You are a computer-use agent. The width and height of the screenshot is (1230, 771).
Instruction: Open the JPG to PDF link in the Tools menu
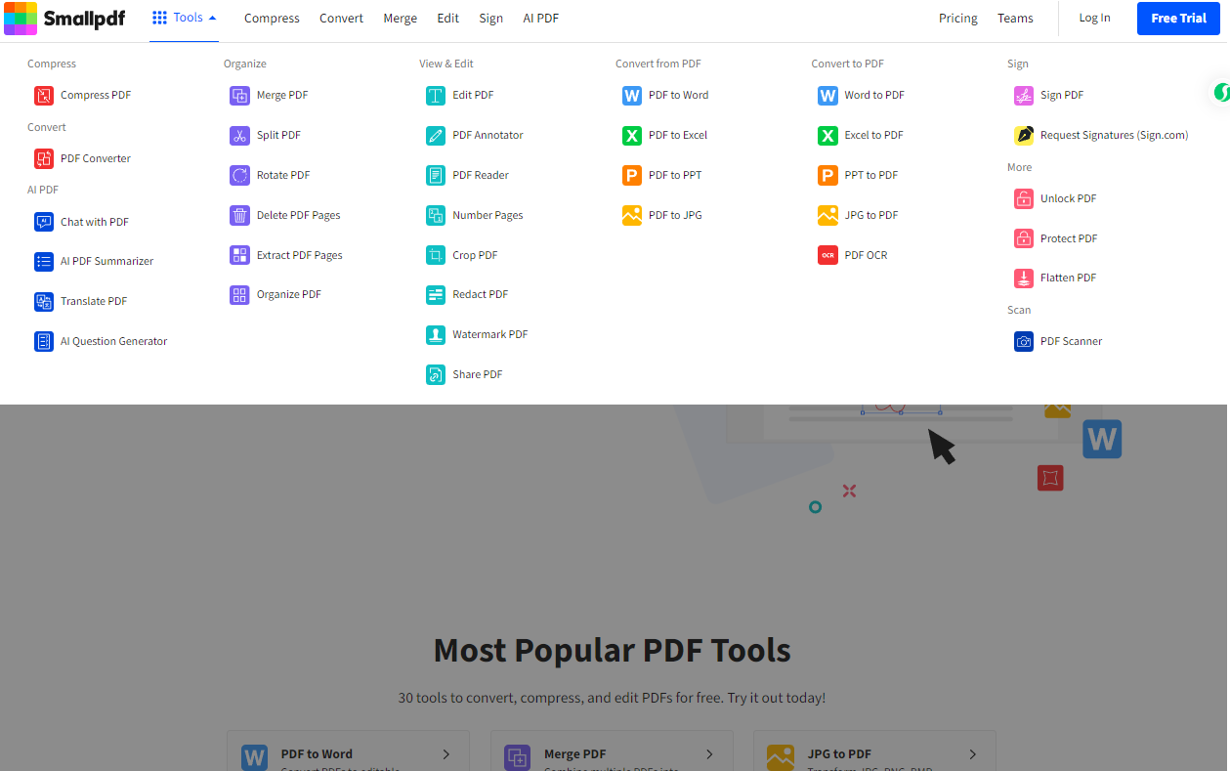pyautogui.click(x=858, y=215)
